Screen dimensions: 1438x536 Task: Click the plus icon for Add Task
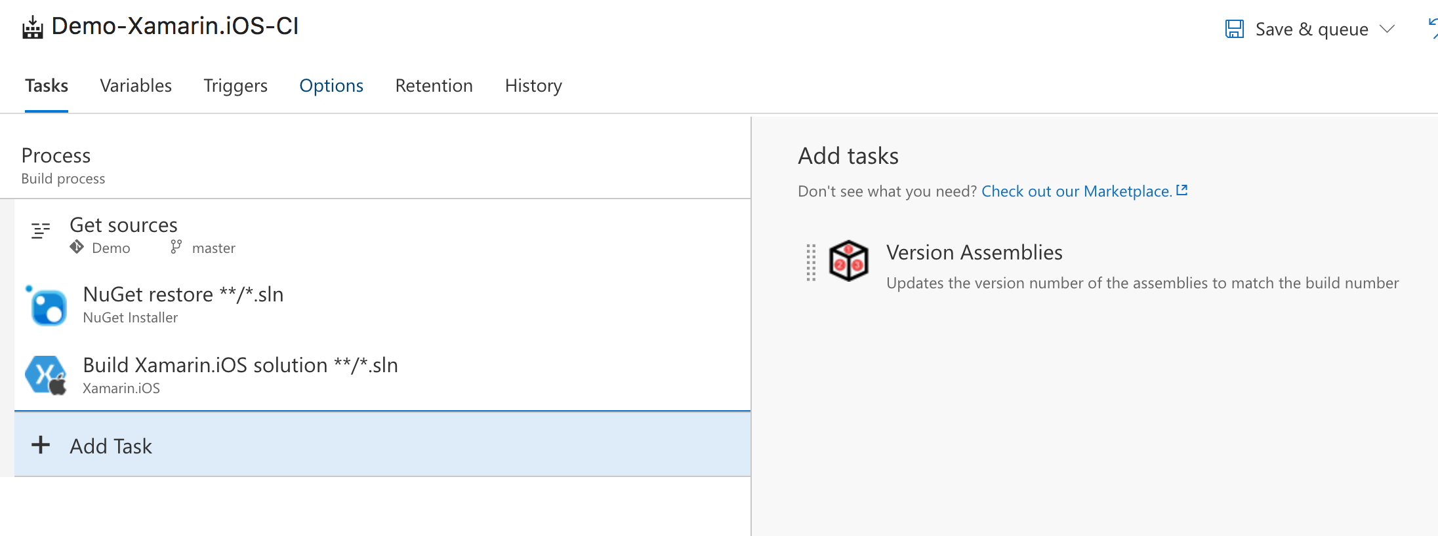tap(41, 445)
